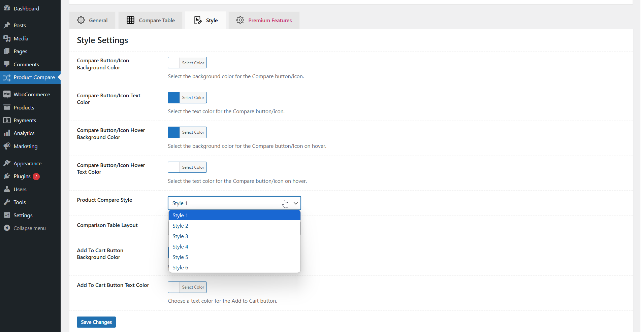Collapse the Product Compare Style dropdown

295,203
